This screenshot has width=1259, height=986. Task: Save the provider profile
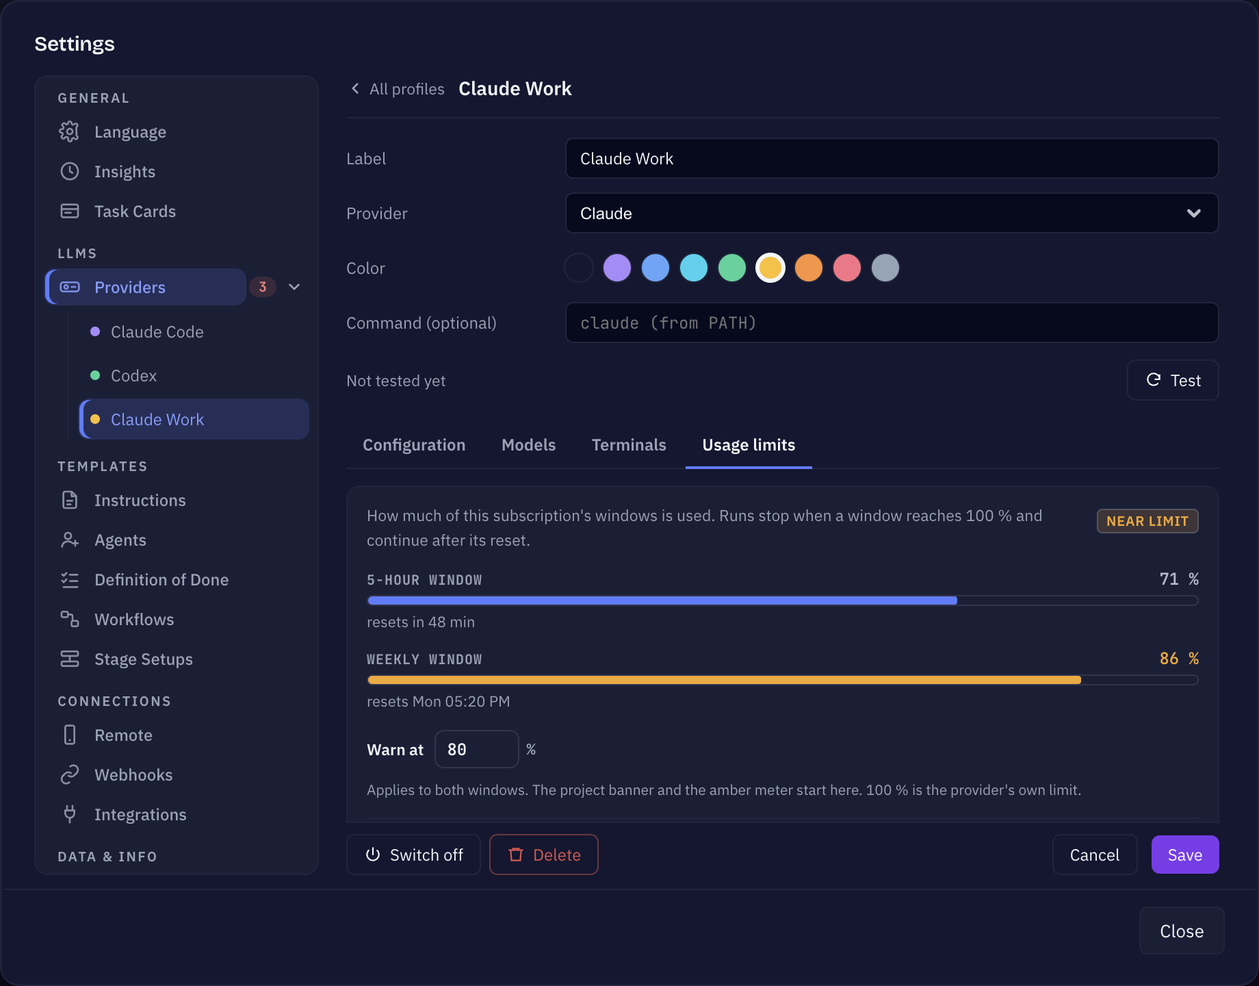pos(1184,855)
